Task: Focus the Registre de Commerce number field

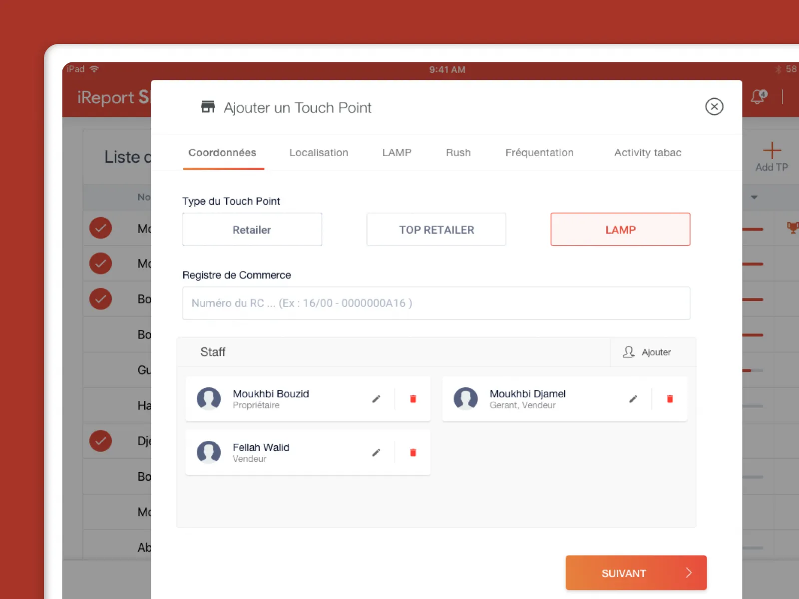Action: 436,303
